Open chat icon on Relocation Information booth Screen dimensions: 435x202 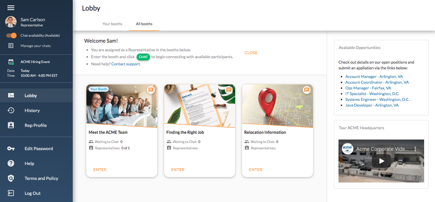[x=306, y=90]
